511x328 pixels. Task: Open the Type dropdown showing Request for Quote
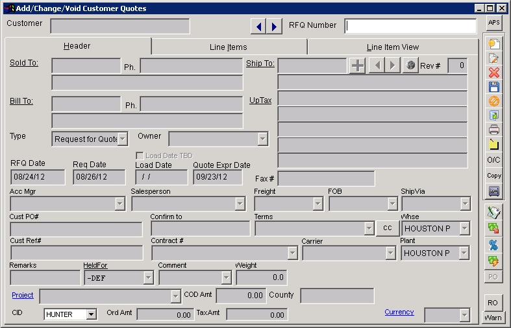[x=123, y=139]
